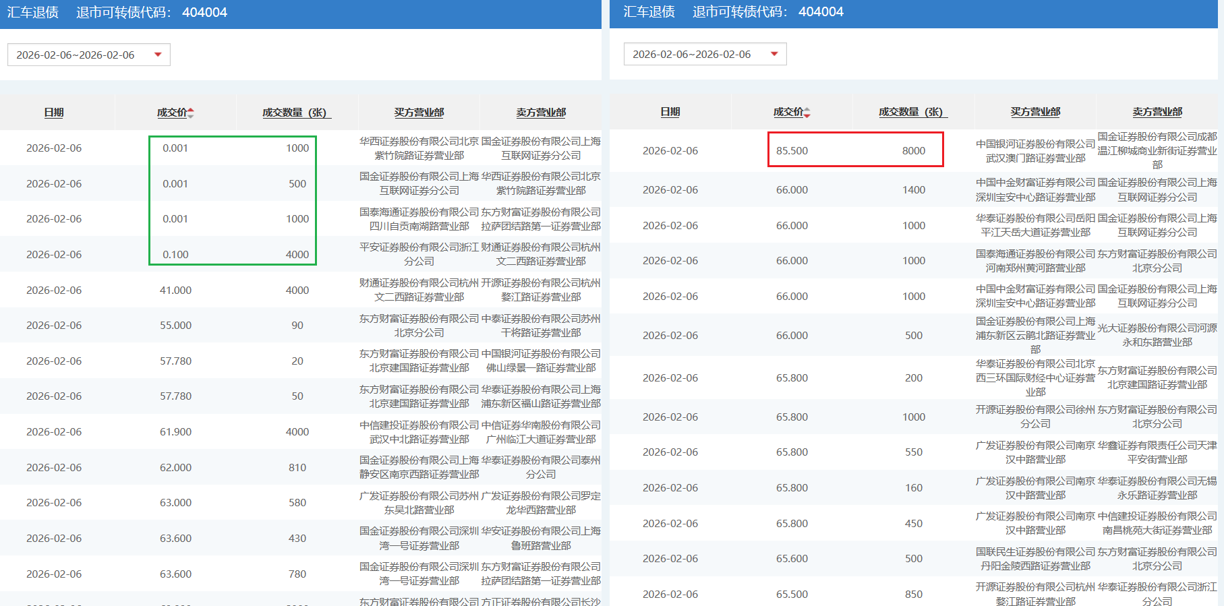The image size is (1224, 606).
Task: Select price 0.100 cell in left table
Action: 175,255
